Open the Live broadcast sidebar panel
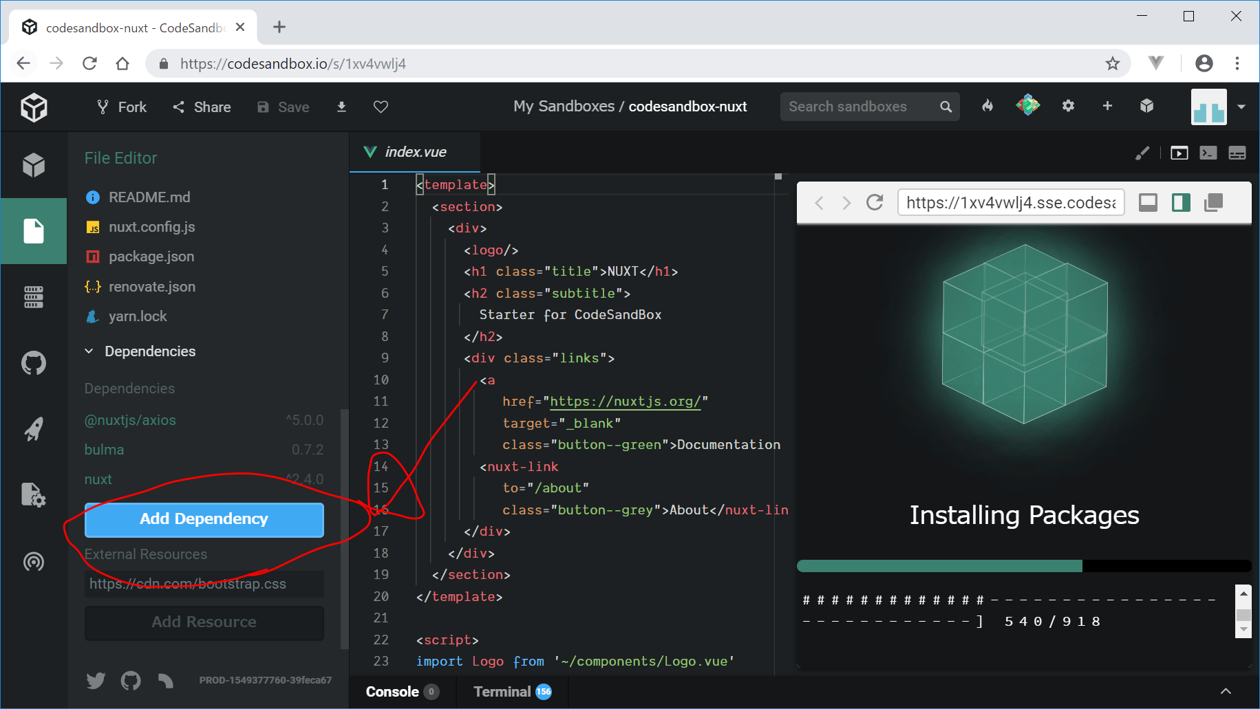1260x709 pixels. click(x=33, y=562)
